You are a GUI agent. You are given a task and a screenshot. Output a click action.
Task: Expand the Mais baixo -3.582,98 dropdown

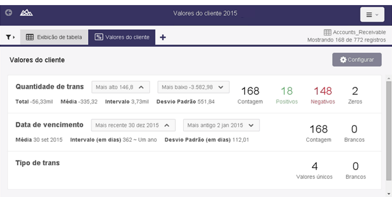(193, 87)
